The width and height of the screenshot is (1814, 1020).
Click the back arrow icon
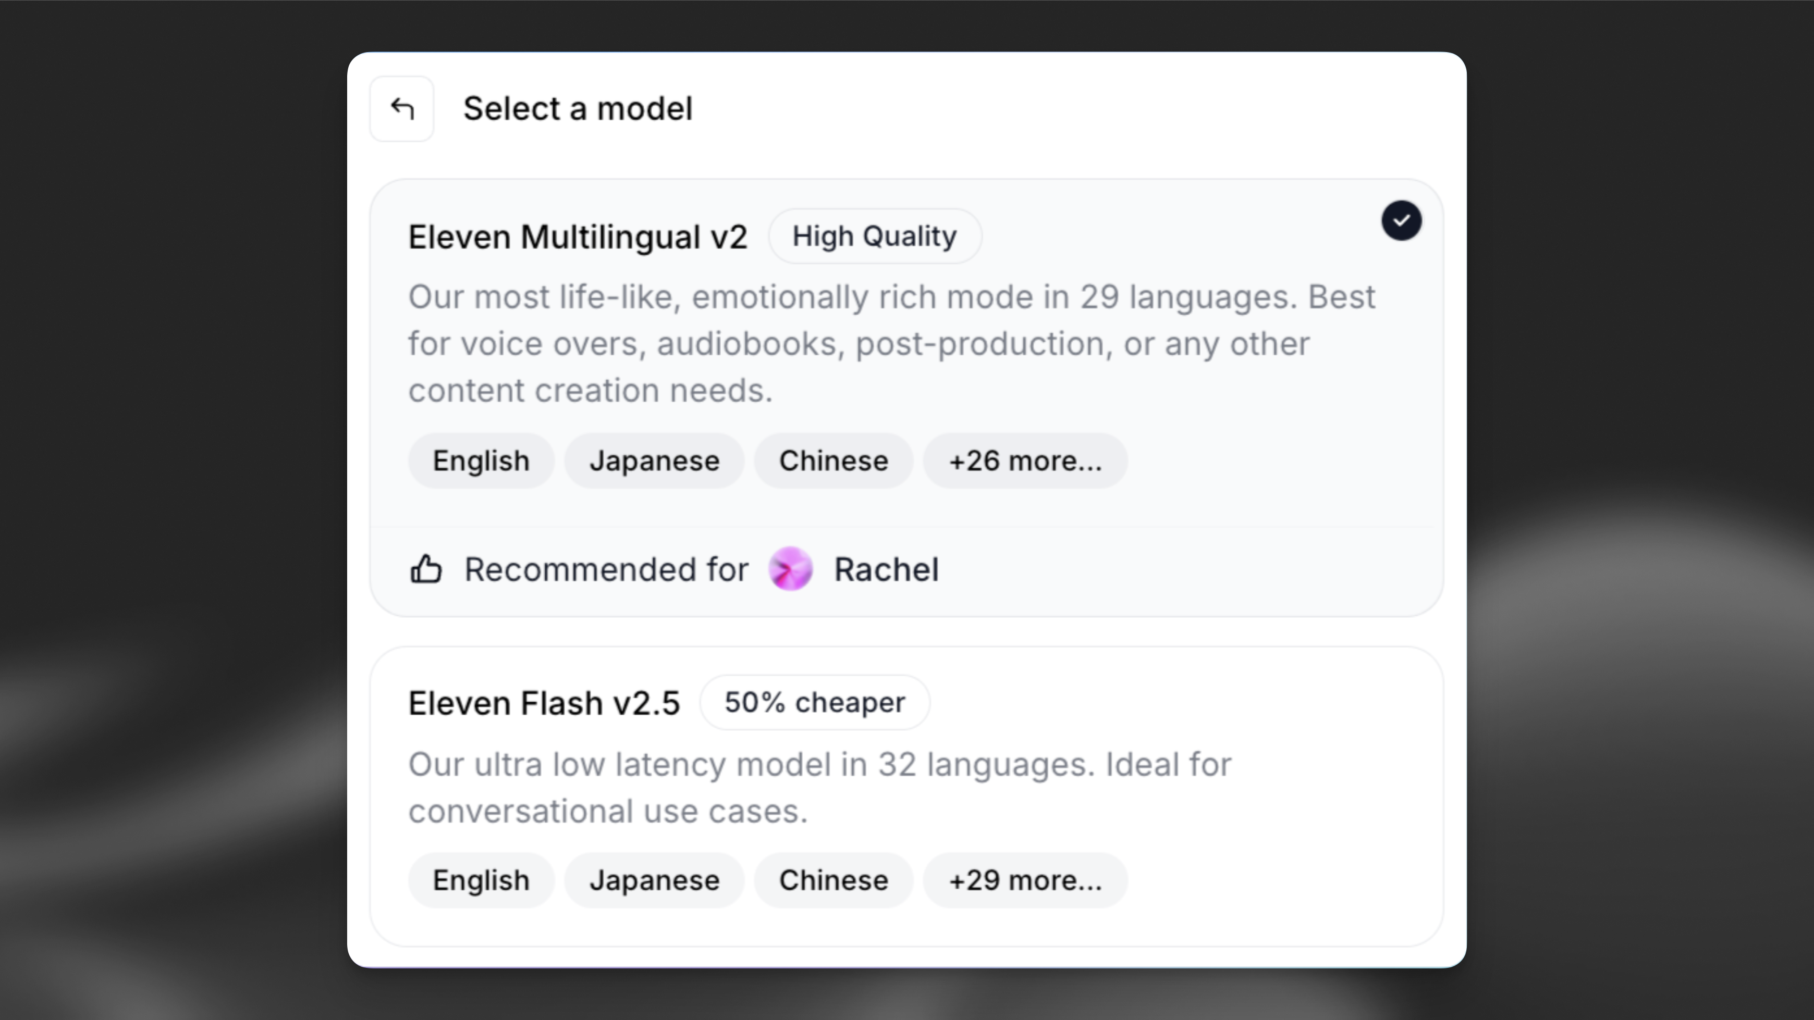(401, 108)
